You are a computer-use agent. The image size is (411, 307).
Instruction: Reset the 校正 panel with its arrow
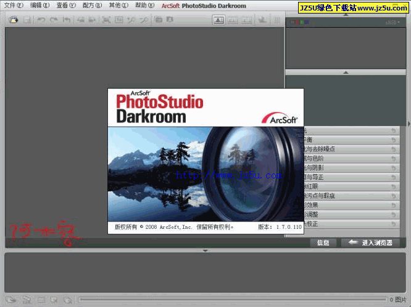pyautogui.click(x=394, y=224)
